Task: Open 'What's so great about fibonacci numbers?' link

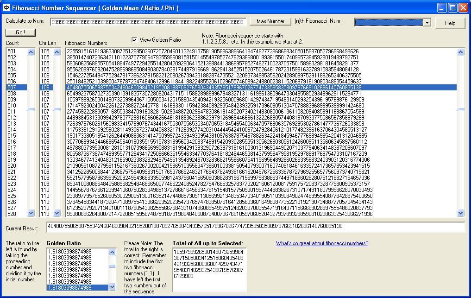Action: point(322,243)
